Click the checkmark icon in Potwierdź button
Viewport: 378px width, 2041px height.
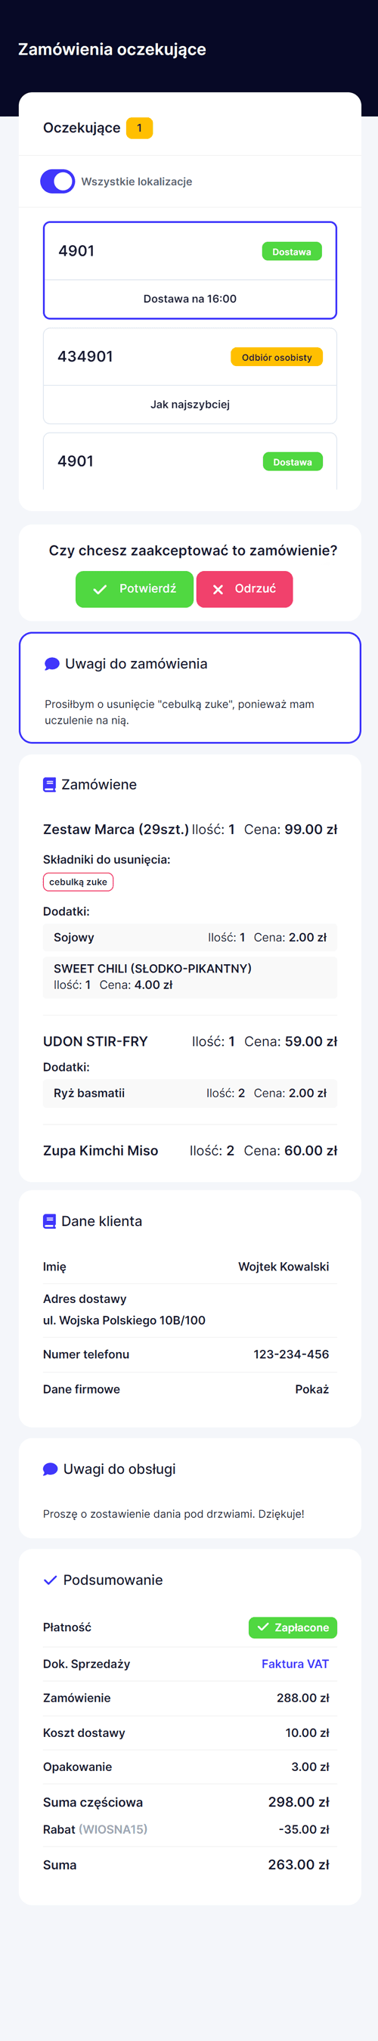tap(100, 590)
